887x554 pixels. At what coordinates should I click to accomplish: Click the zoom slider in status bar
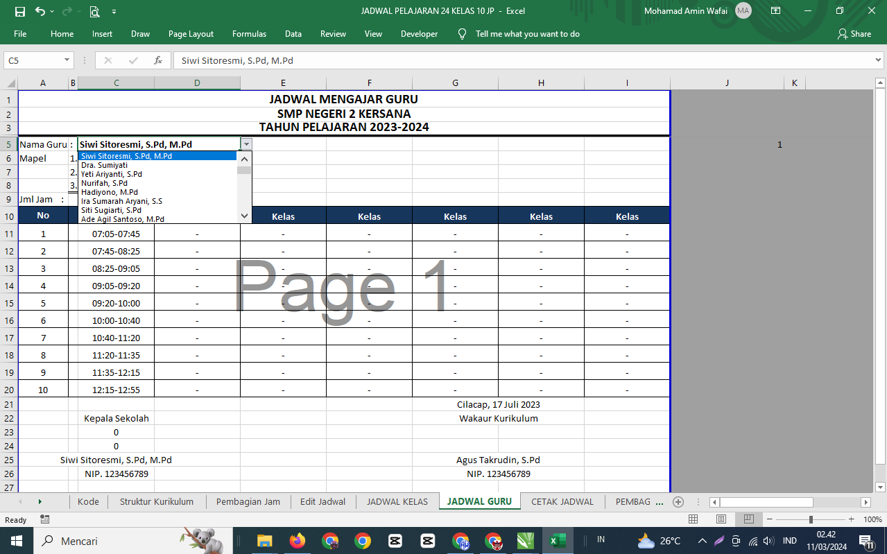pos(811,519)
